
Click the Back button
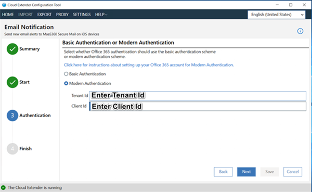pos(223,172)
